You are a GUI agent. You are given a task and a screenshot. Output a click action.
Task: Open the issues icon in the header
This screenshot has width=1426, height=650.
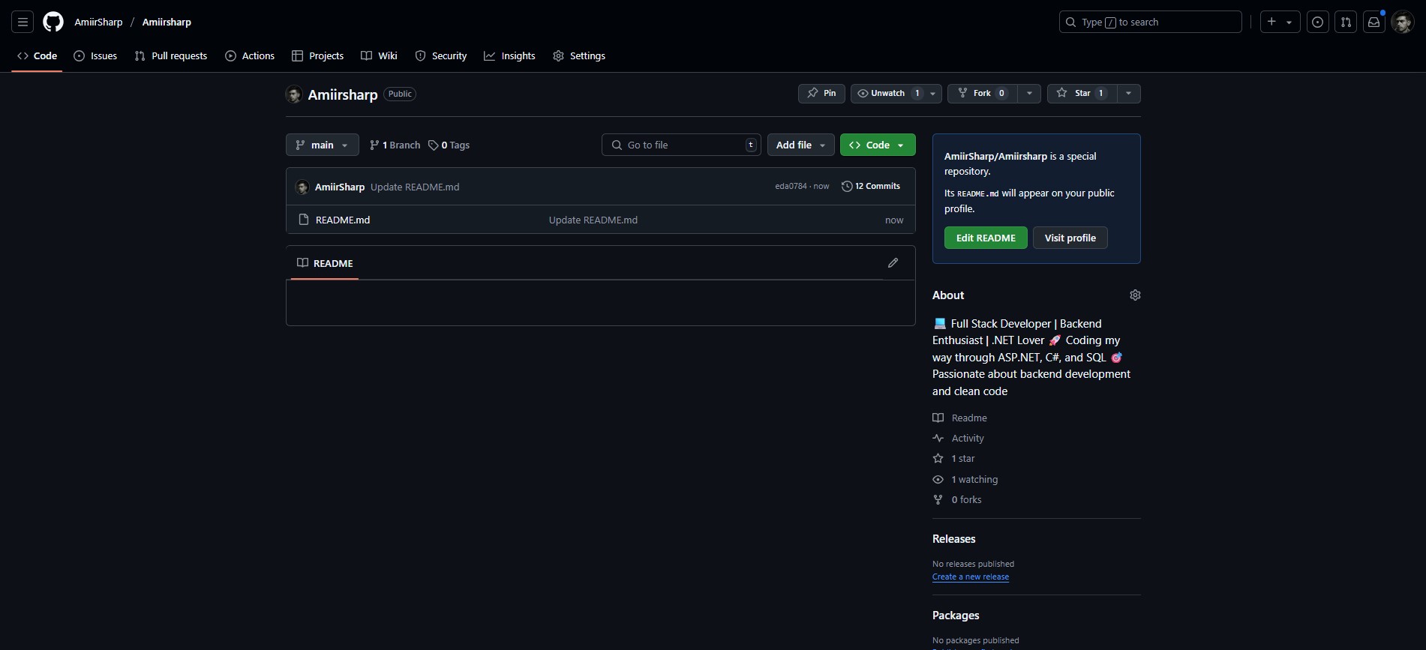coord(1318,22)
